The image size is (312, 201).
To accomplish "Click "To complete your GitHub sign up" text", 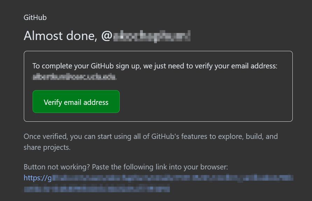I will click(x=87, y=66).
